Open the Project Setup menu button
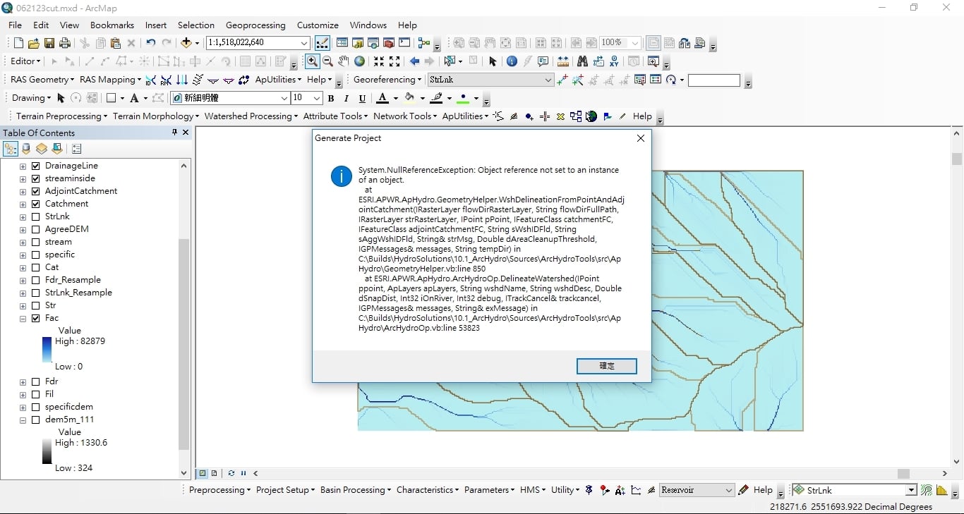 tap(285, 490)
